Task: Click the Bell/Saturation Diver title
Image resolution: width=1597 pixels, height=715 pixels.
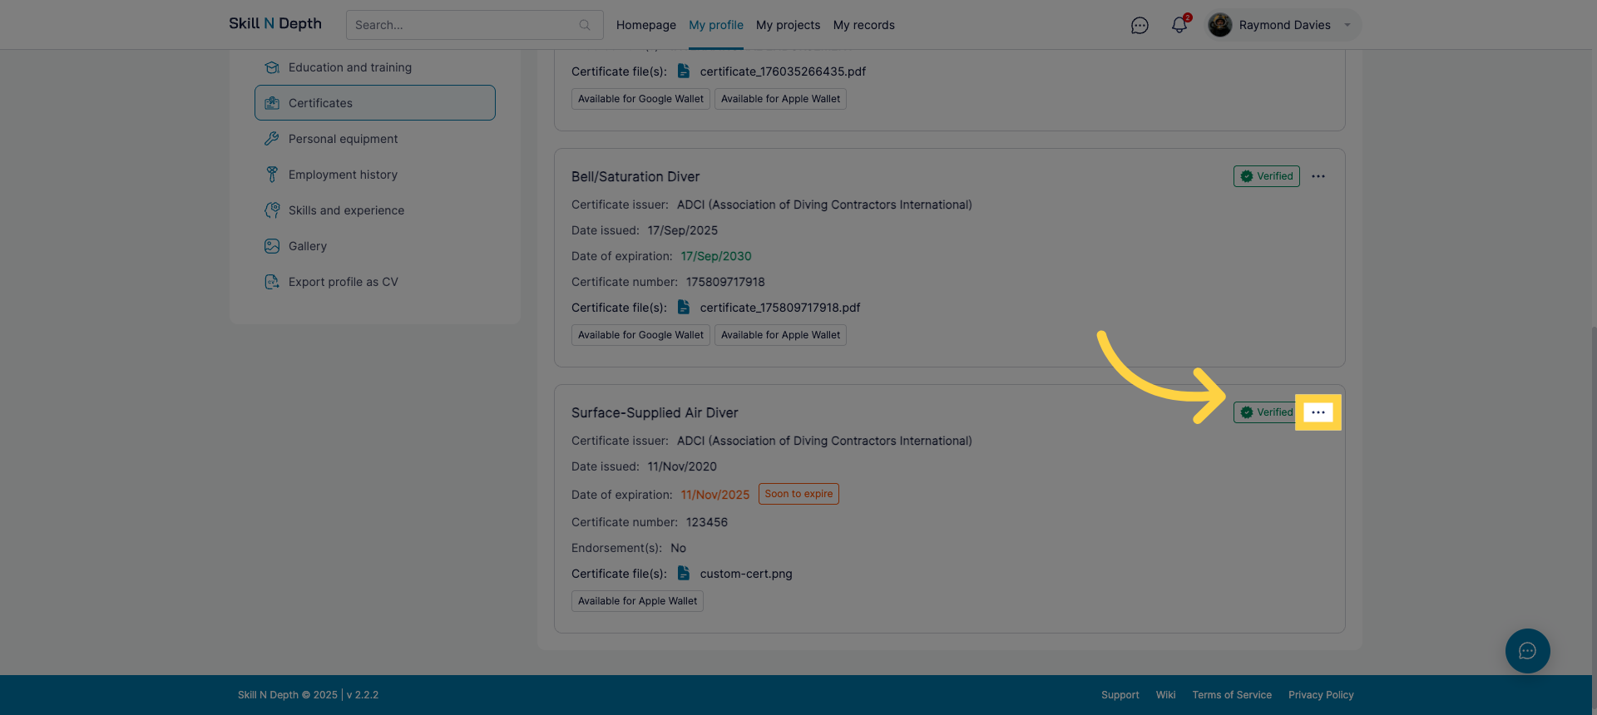Action: coord(635,177)
